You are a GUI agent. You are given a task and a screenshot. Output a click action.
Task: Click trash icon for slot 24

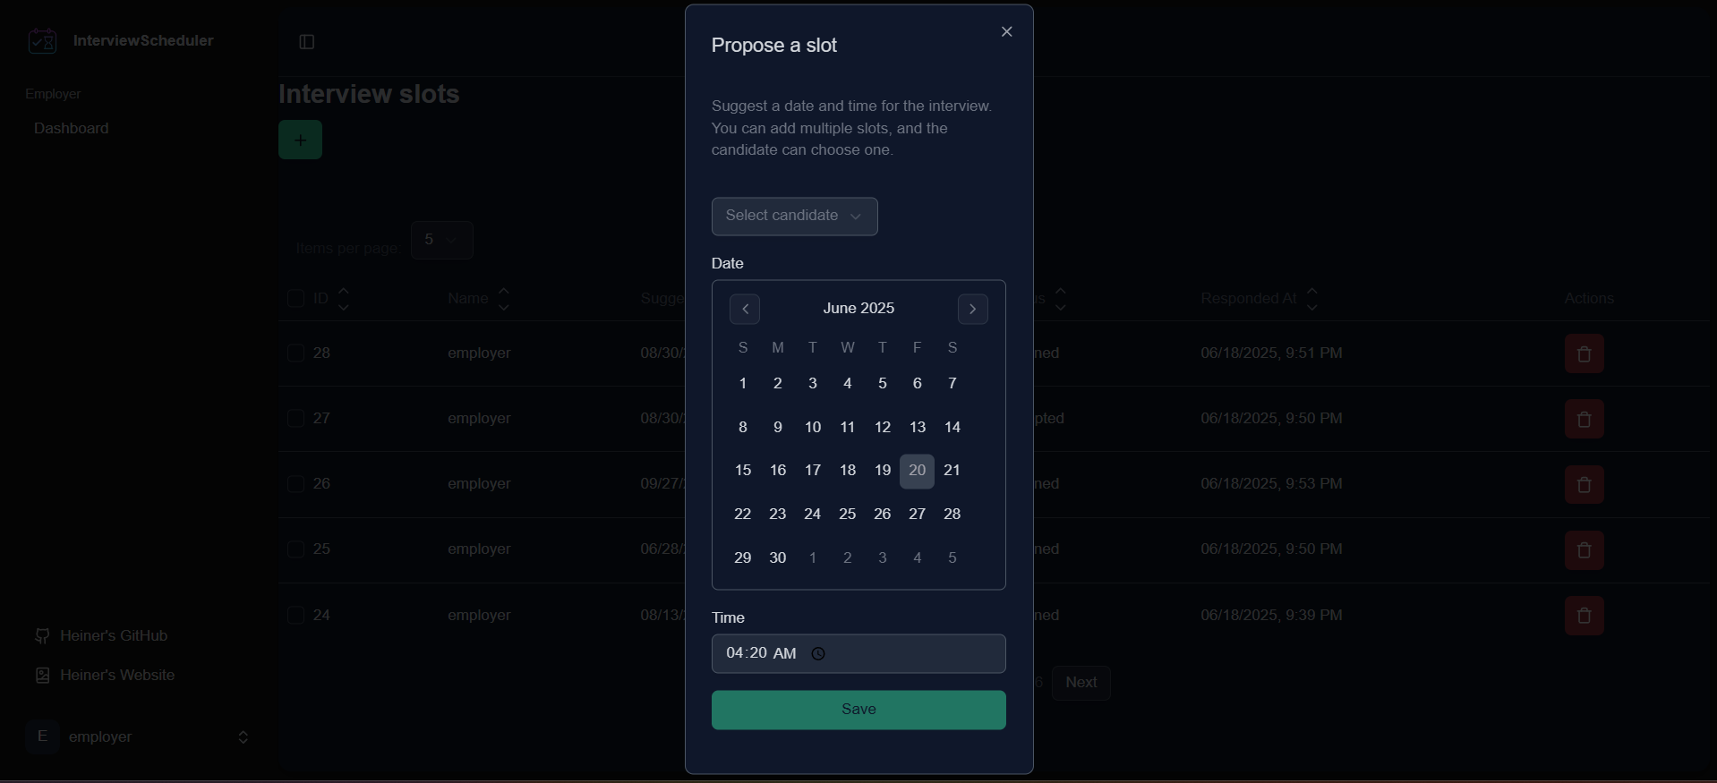(x=1584, y=617)
